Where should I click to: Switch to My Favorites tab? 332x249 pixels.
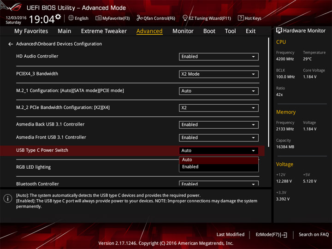pyautogui.click(x=31, y=31)
